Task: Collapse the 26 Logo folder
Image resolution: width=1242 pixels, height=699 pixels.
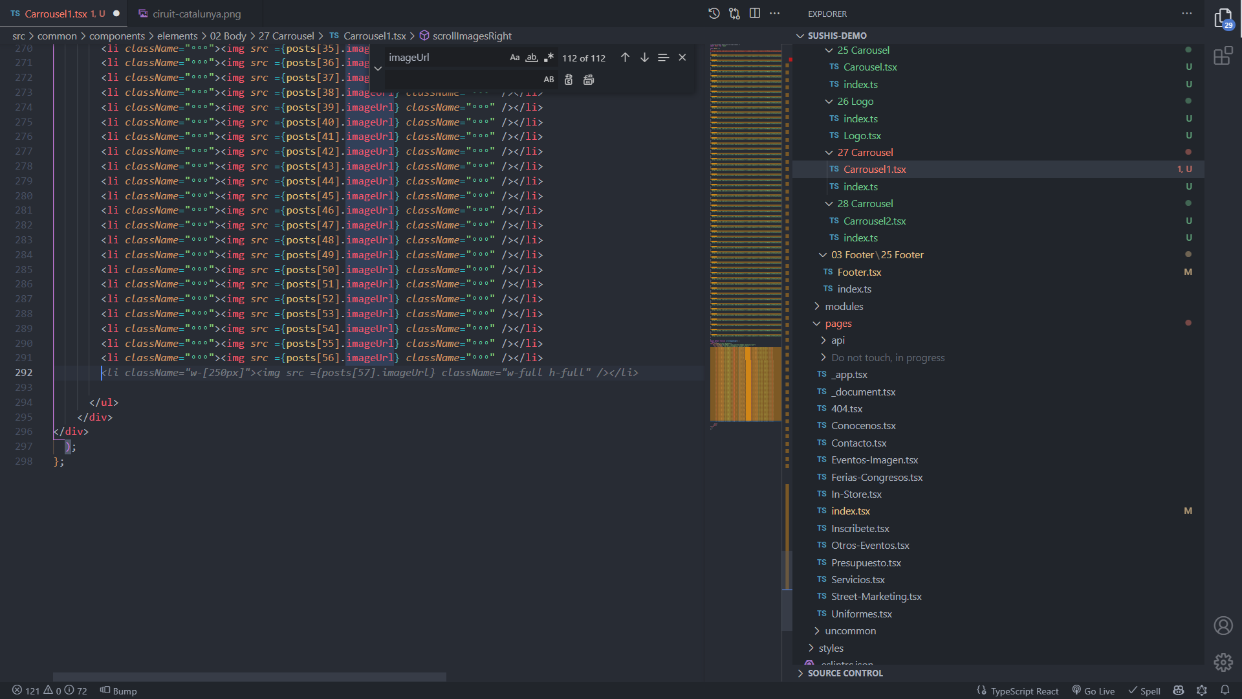Action: coord(829,102)
